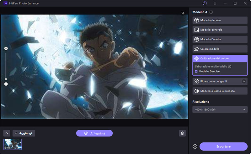Screen dimensions: 251x154
Task: Collapse the thumbnail strip with the chevron
Action: tap(7, 133)
